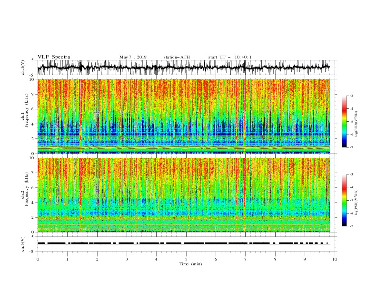This screenshot has height=291, width=377.
Task: Select the ch.2 color bar 'log(PSD)(V²/Hz)' label
Action: 357,203
